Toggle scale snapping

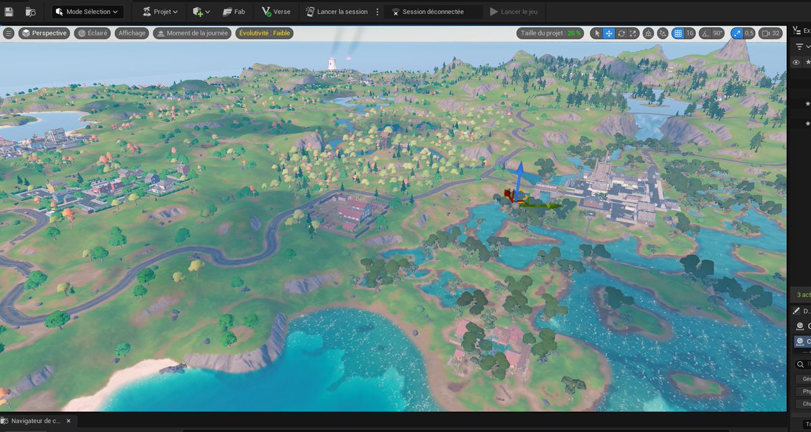coord(736,33)
